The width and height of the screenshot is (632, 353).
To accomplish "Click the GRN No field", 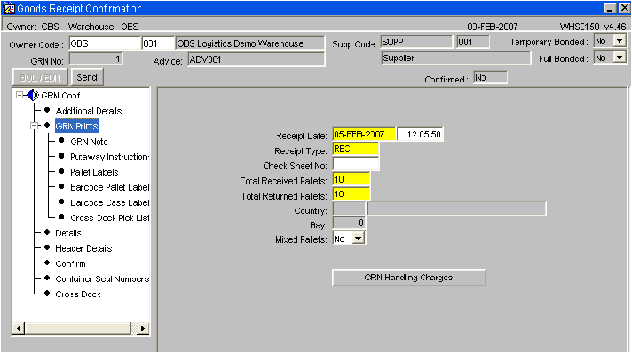I will coord(96,59).
